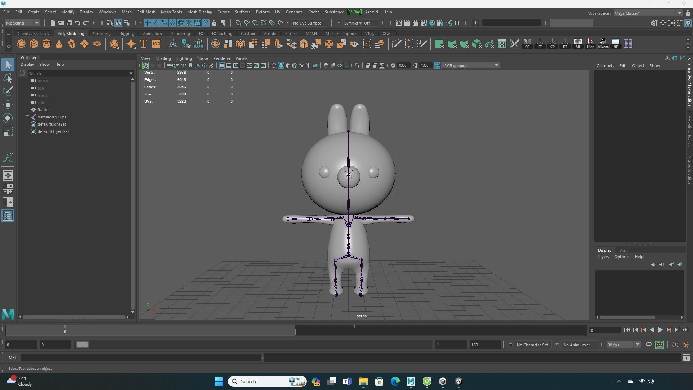Create a Polygon Cube from shelf
Screen dimensions: 693x390
(34, 44)
